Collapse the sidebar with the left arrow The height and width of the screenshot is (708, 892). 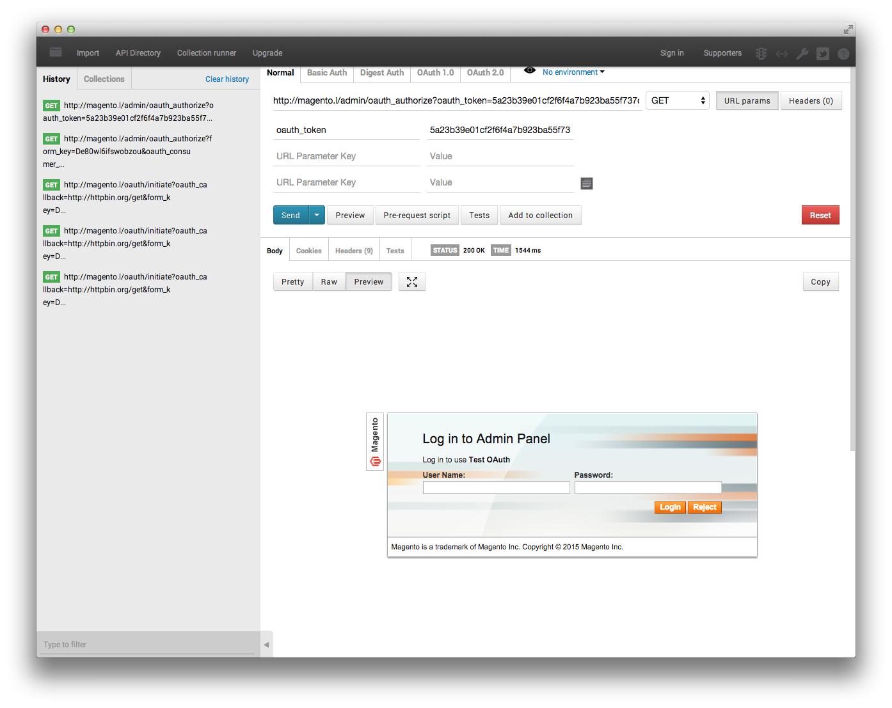[x=266, y=645]
